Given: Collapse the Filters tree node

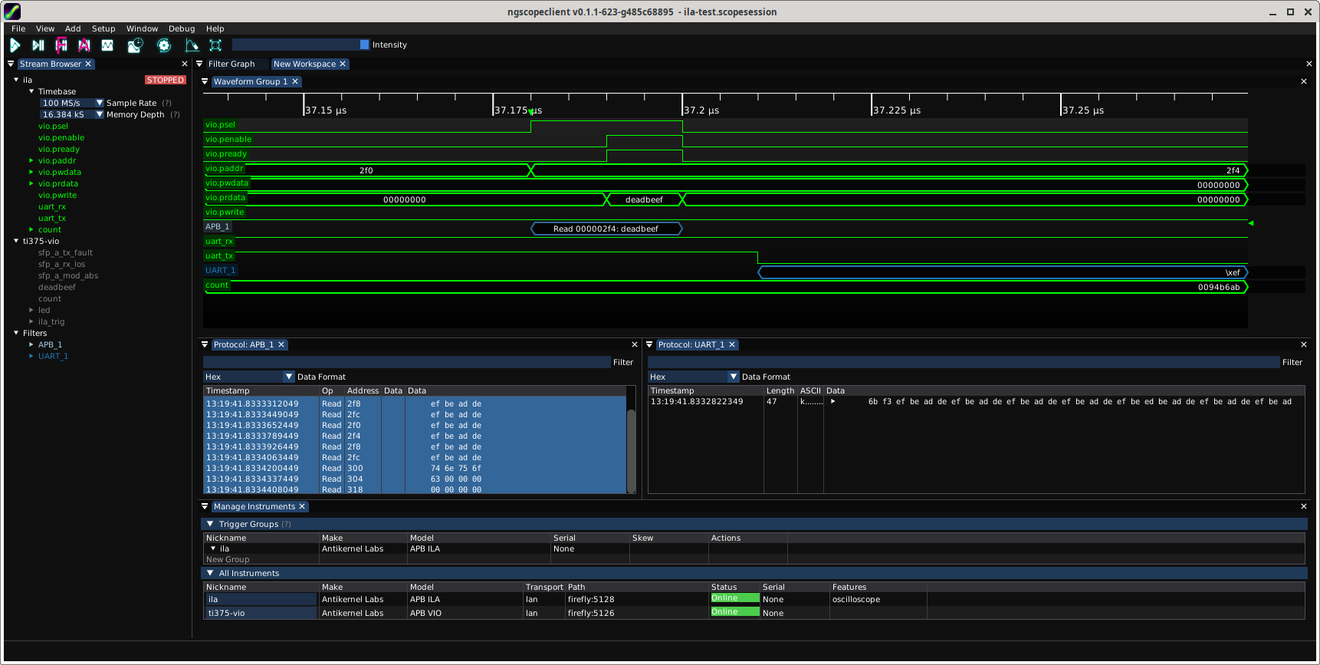Looking at the screenshot, I should pyautogui.click(x=16, y=333).
